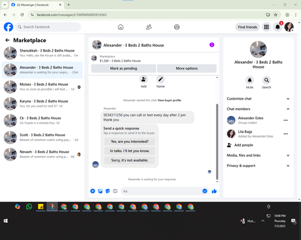Open Karyna conversation

tap(42, 104)
